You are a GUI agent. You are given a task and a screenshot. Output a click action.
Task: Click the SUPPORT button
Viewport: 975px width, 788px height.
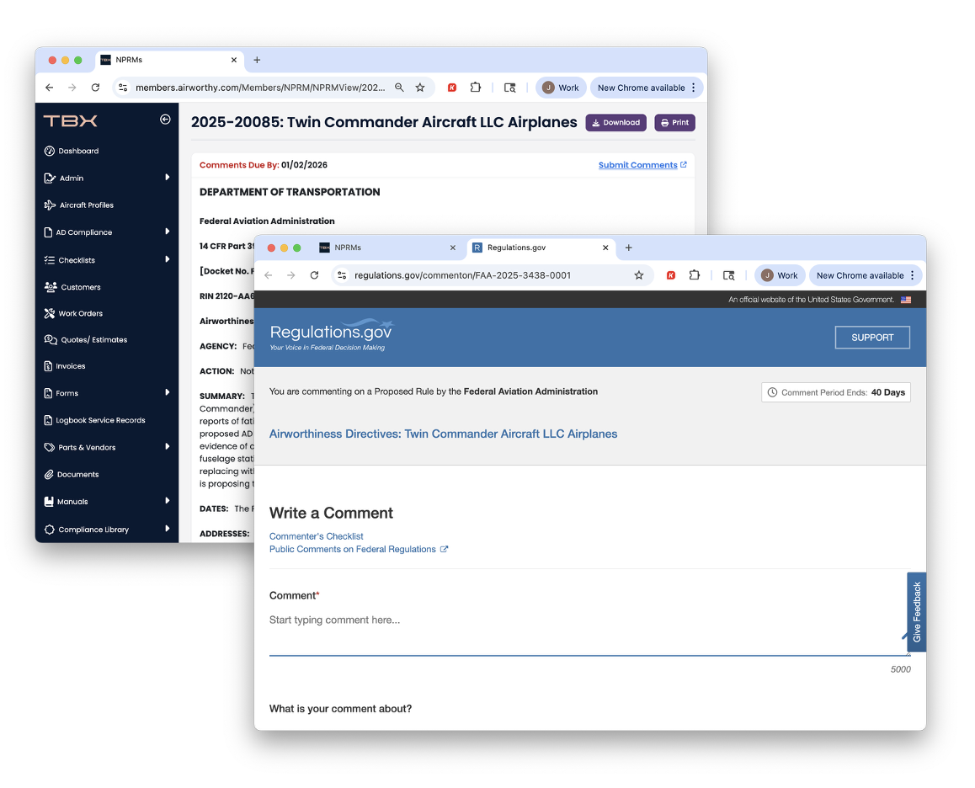click(872, 337)
